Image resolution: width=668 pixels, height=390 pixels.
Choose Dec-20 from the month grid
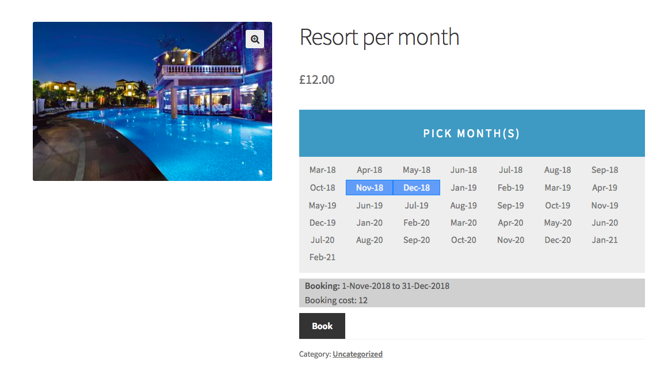(x=557, y=240)
